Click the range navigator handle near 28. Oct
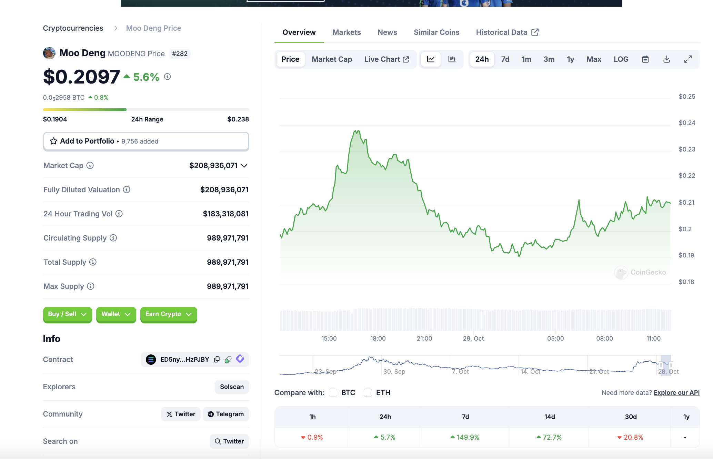This screenshot has height=459, width=713. tap(661, 365)
